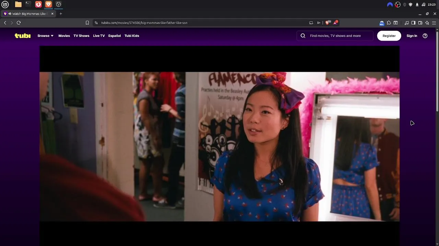Open the Movies section

(x=64, y=36)
